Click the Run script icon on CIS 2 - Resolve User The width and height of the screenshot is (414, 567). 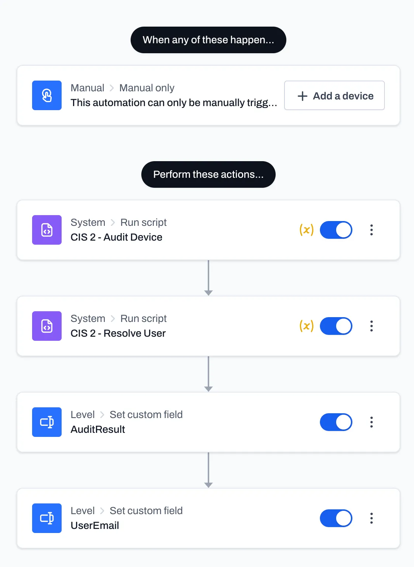click(x=47, y=326)
